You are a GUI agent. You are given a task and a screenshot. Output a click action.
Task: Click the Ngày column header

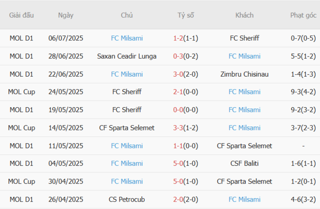click(65, 15)
